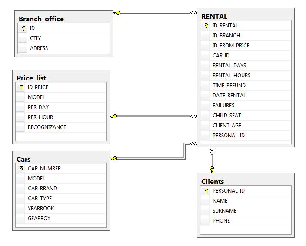The height and width of the screenshot is (246, 306).
Task: Select the RECOGNIZANCE column row
Action: [47, 127]
